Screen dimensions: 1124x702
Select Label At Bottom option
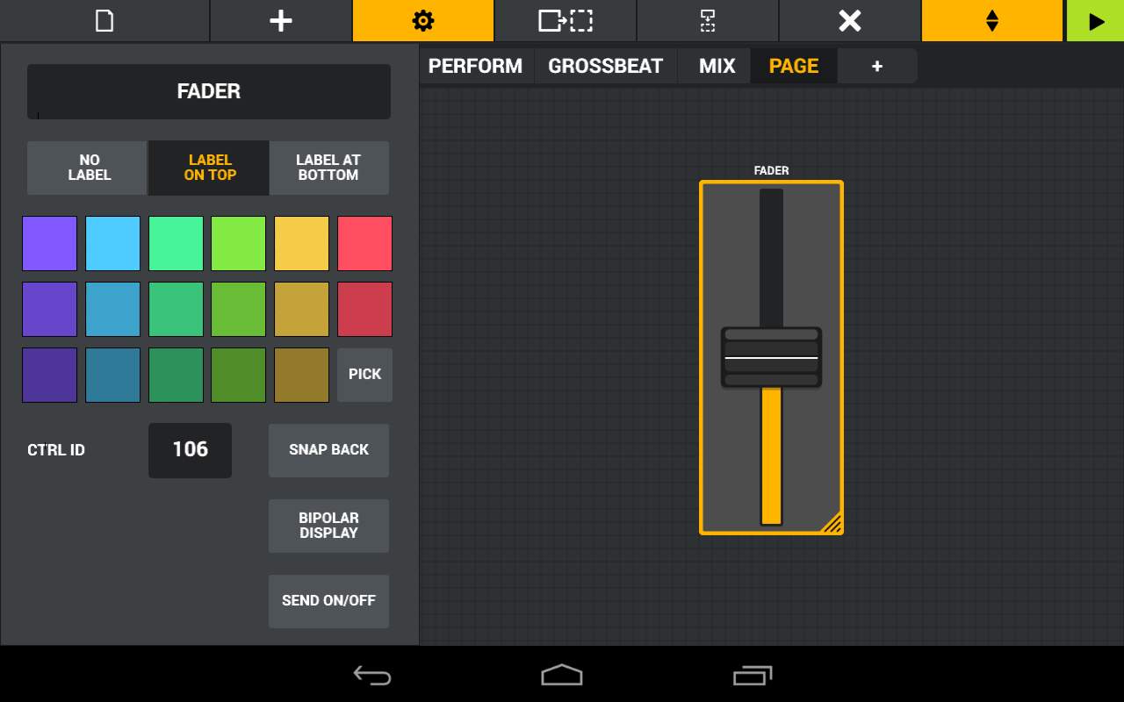pyautogui.click(x=328, y=168)
